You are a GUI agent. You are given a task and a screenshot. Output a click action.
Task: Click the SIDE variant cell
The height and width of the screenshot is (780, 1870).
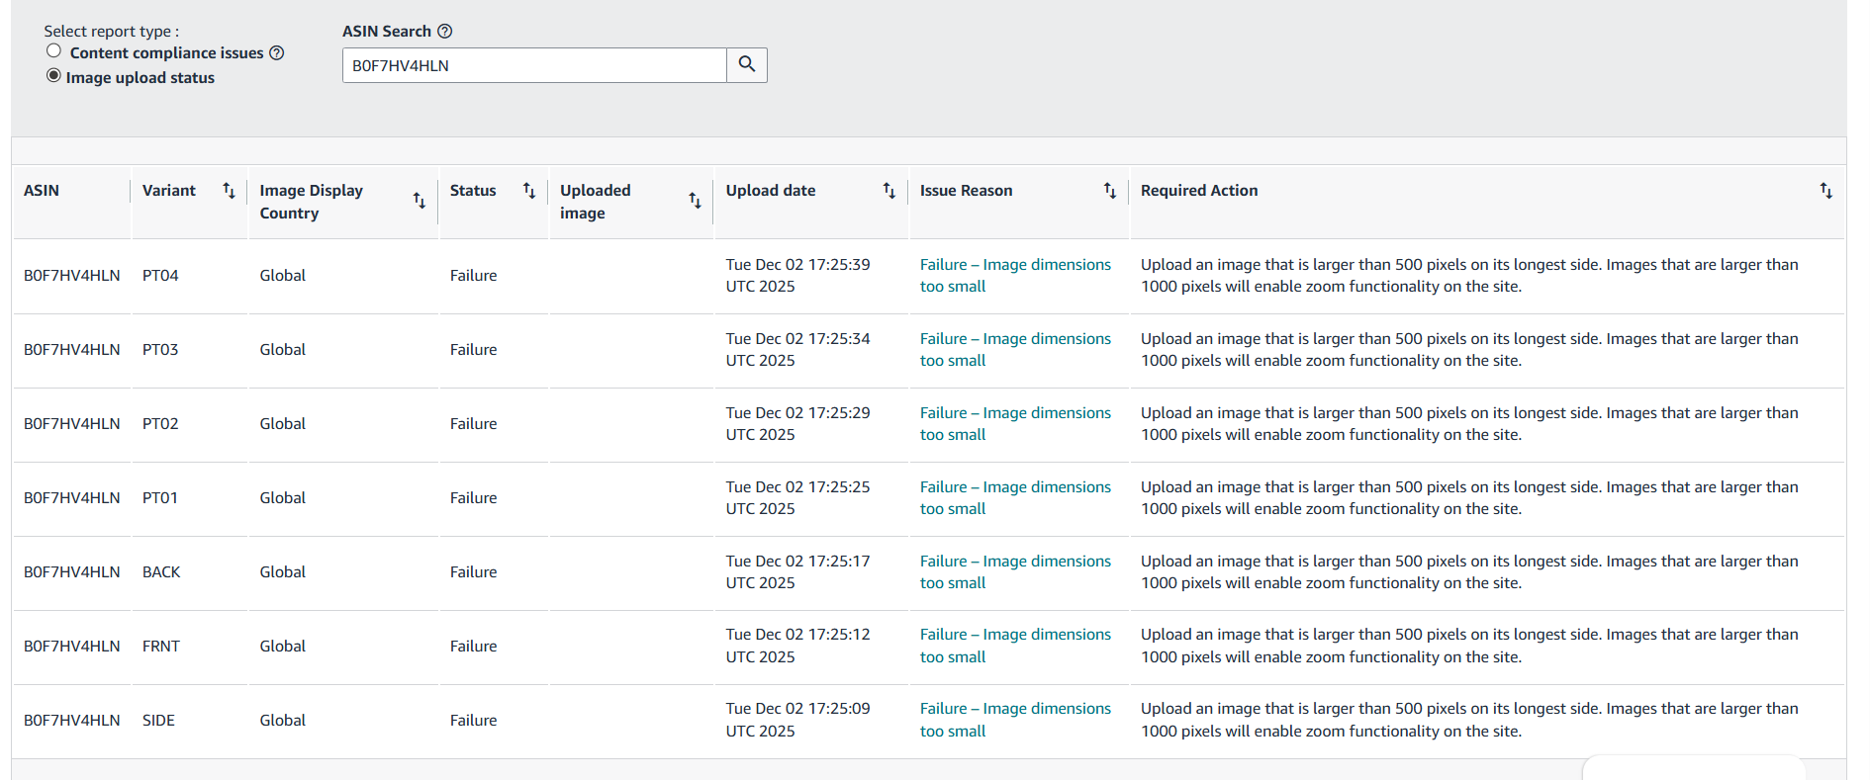coord(158,721)
